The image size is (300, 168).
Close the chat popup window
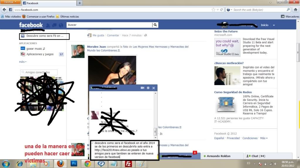tap(154, 88)
